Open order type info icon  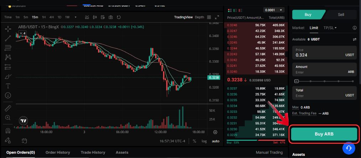(x=355, y=28)
